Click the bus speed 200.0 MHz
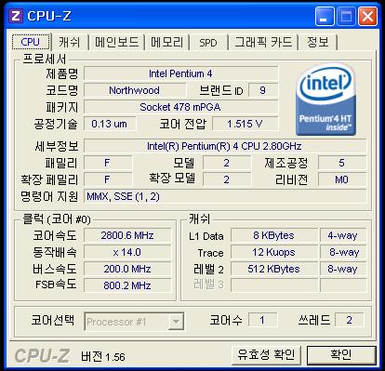Viewport: 385px width, 371px height. coord(127,269)
